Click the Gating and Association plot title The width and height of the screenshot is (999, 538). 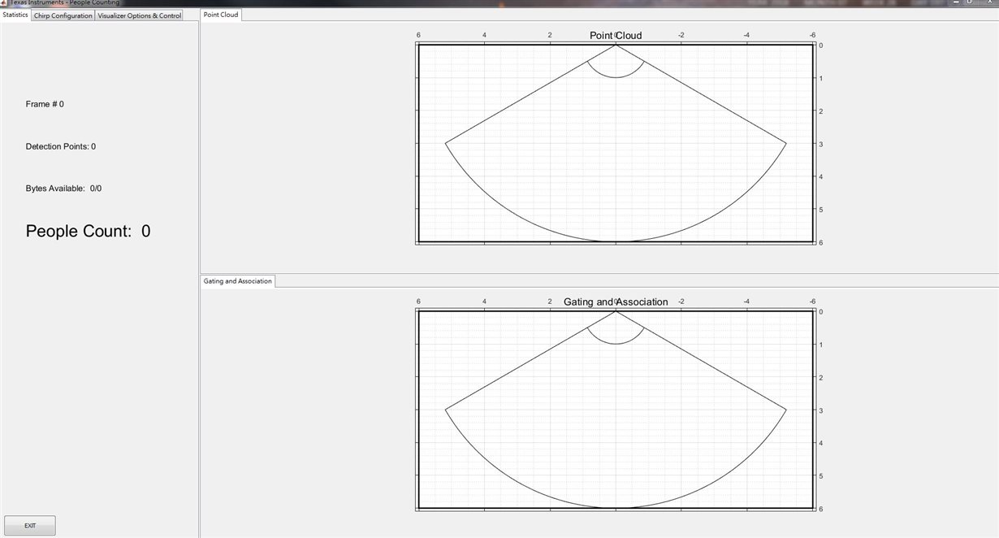coord(616,302)
